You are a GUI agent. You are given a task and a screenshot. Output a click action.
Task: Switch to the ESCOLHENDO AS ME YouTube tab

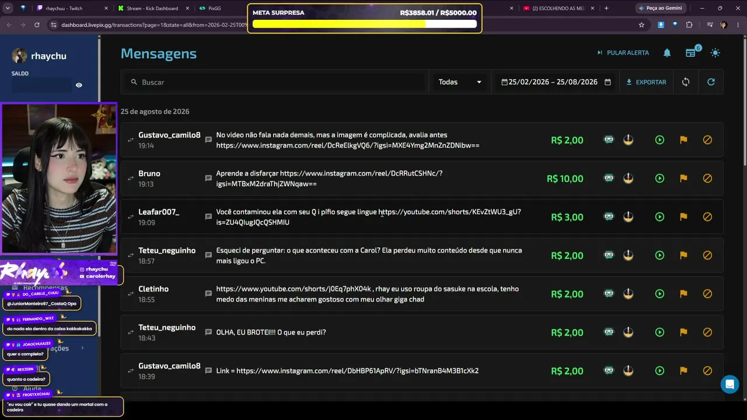[558, 8]
